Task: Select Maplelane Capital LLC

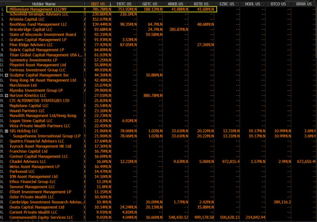Action: pyautogui.click(x=29, y=106)
